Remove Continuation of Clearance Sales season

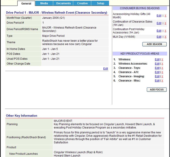point(165,23)
